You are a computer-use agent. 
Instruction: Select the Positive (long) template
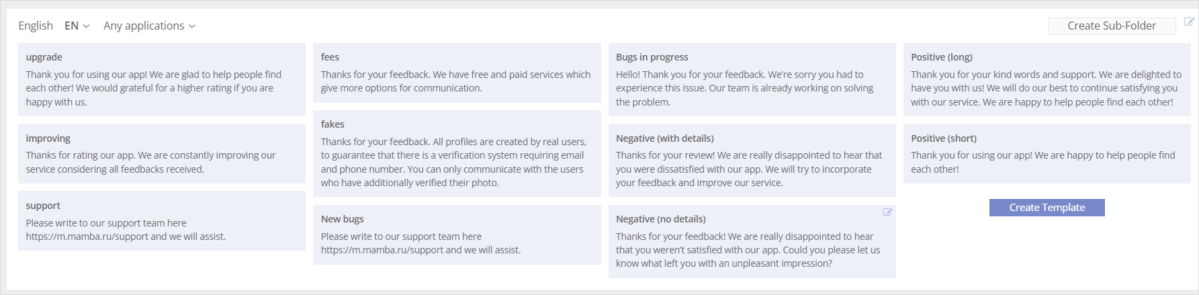click(x=1046, y=80)
